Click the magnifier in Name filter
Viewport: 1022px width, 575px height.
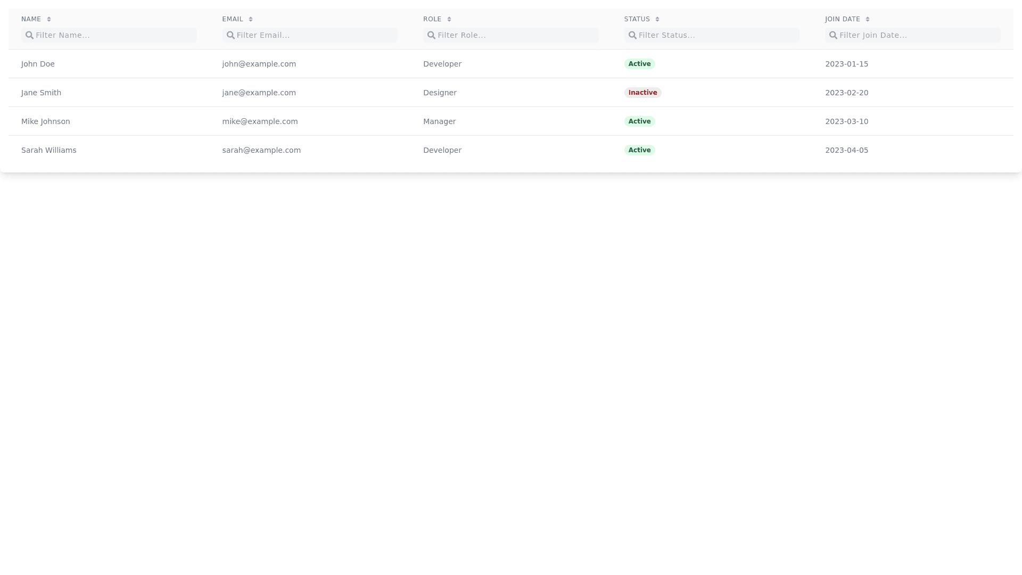pos(30,35)
